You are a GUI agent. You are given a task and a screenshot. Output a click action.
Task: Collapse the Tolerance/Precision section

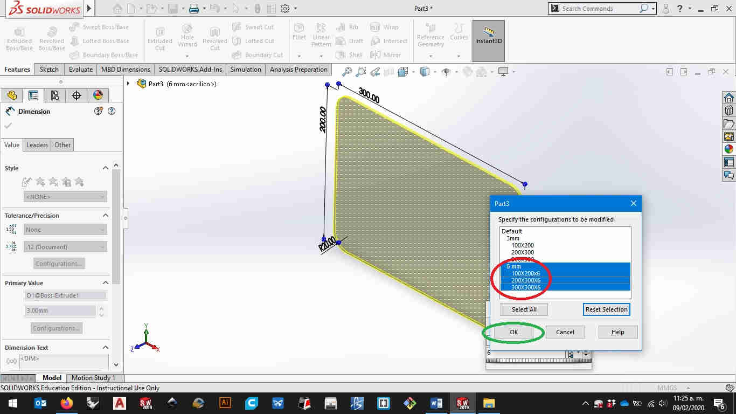[x=106, y=216]
